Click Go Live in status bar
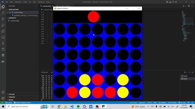Image resolution: width=195 pixels, height=109 pixels. [x=182, y=103]
